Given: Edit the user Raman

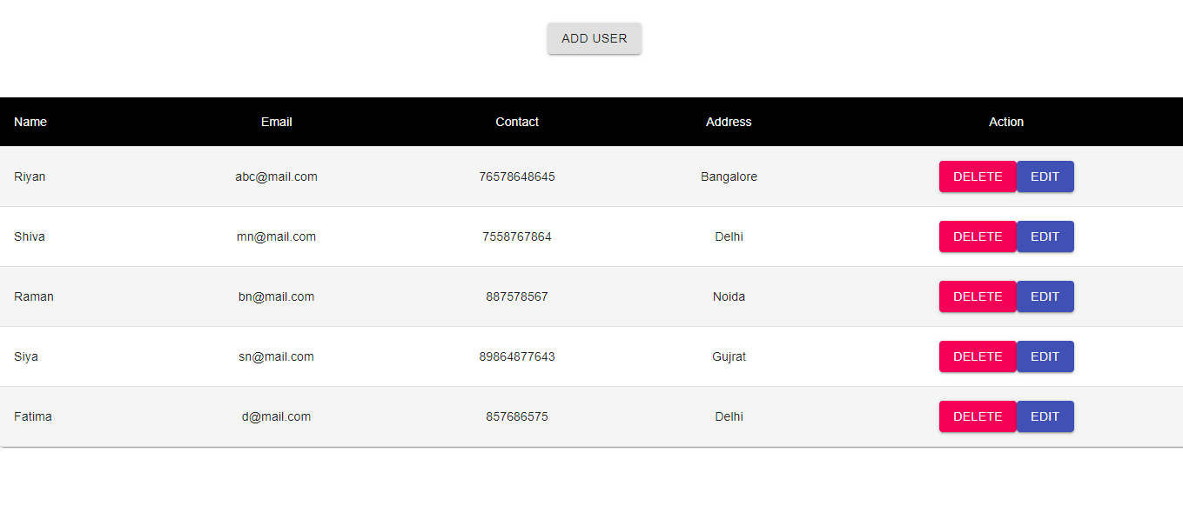Looking at the screenshot, I should tap(1045, 296).
